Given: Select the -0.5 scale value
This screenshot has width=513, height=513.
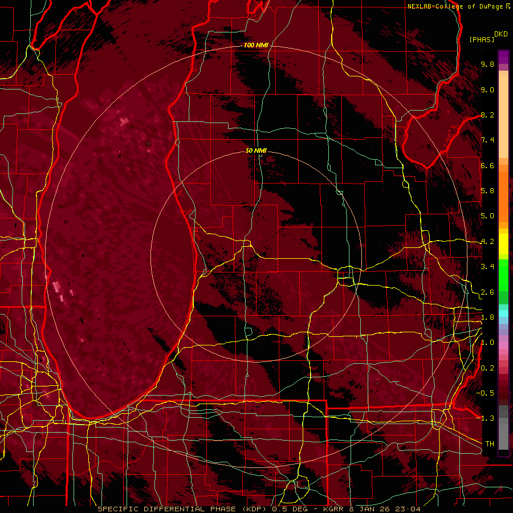Looking at the screenshot, I should point(485,393).
